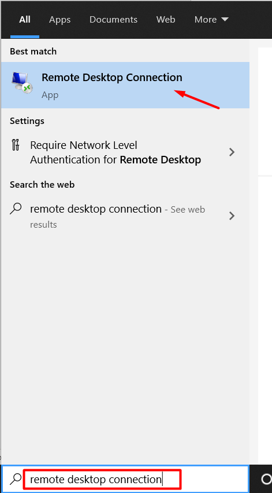Open the More dropdown arrow

(225, 20)
